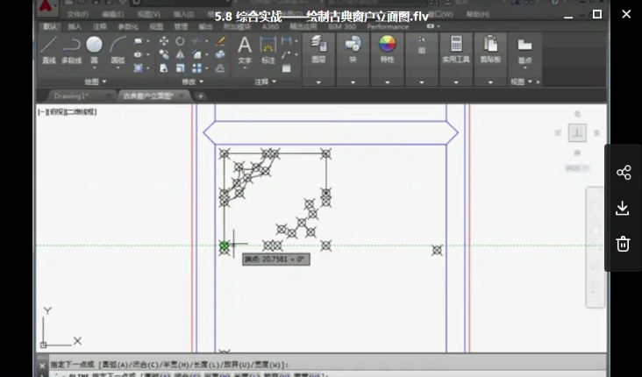The width and height of the screenshot is (642, 377).
Task: Click the Copy tool icon
Action: click(164, 54)
